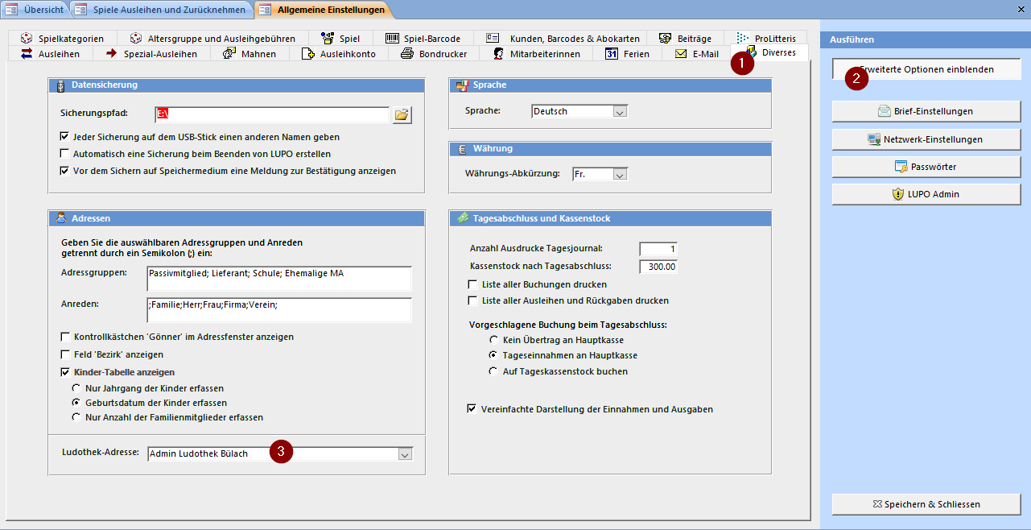Click the envelope icon on E-Mail tab
This screenshot has height=530, width=1031.
point(681,53)
